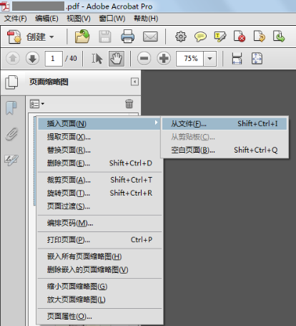
Task: Select 从文件(F)... in submenu
Action: [225, 124]
